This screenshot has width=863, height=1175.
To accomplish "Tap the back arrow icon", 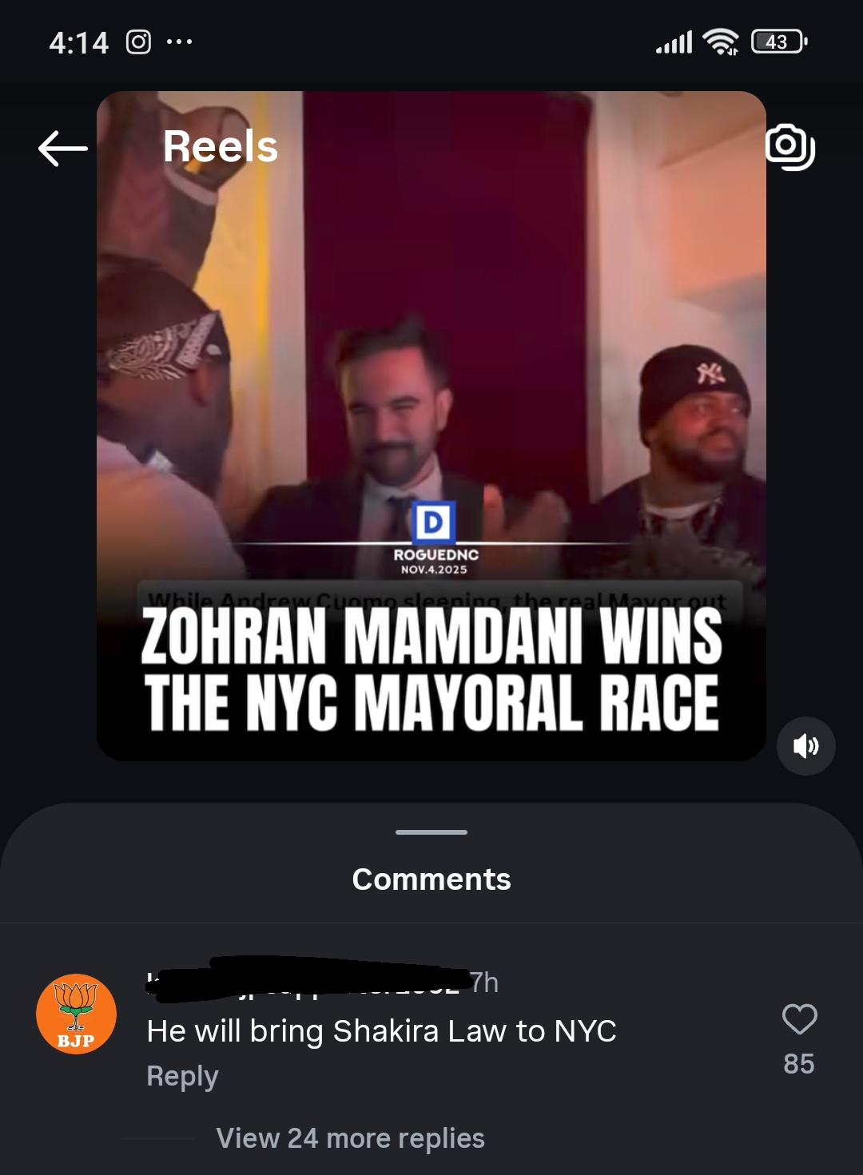I will (63, 149).
